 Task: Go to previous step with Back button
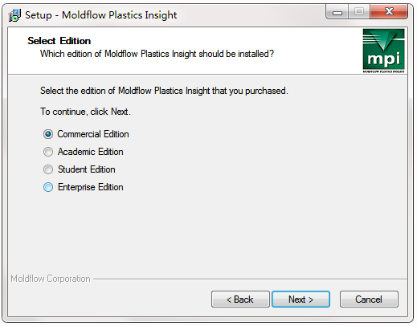[x=240, y=300]
